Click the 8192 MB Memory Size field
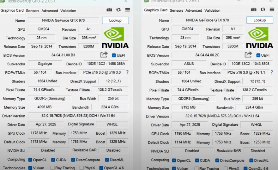 point(189,107)
